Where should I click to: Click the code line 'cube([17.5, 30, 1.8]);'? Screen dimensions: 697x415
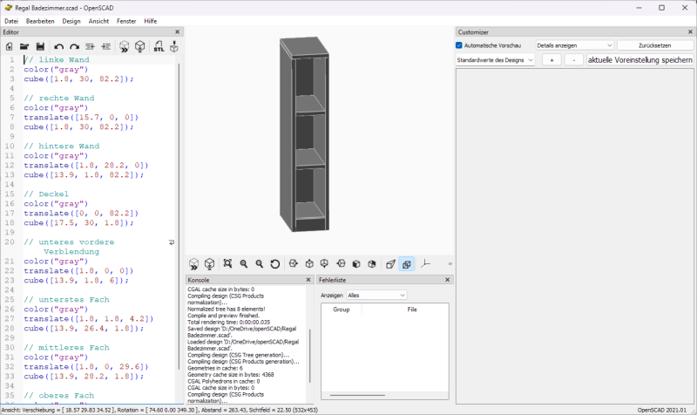coord(78,223)
